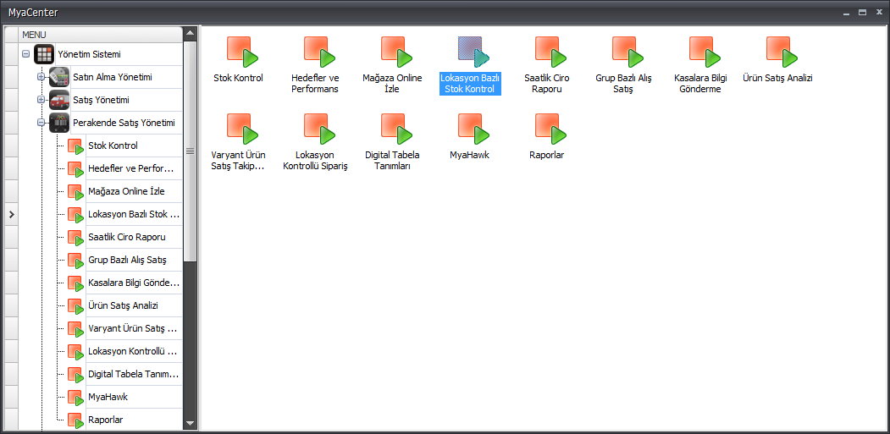The image size is (890, 434).
Task: Launch Kasalara Bilgi Gönderme large icon
Action: tap(705, 52)
